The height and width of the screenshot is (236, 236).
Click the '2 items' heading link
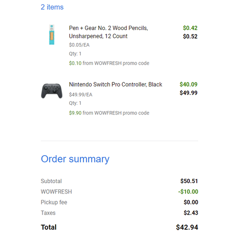pyautogui.click(x=52, y=7)
